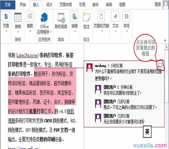The height and width of the screenshot is (149, 169).
Task: Click the text CMYK 颜色模式
Action: click(x=56, y=121)
